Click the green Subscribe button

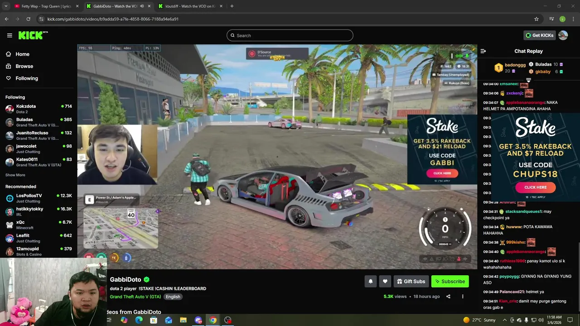(450, 281)
